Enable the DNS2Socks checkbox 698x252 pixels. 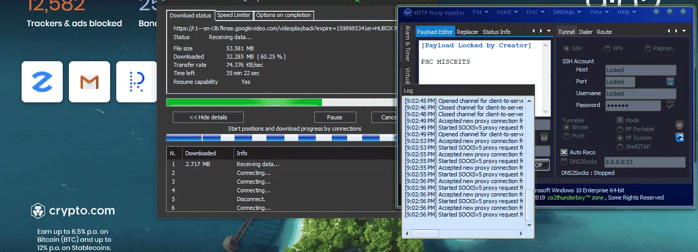[564, 161]
